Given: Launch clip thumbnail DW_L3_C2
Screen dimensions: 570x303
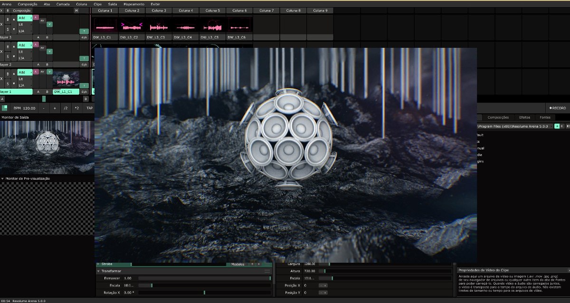Looking at the screenshot, I should click(x=132, y=26).
